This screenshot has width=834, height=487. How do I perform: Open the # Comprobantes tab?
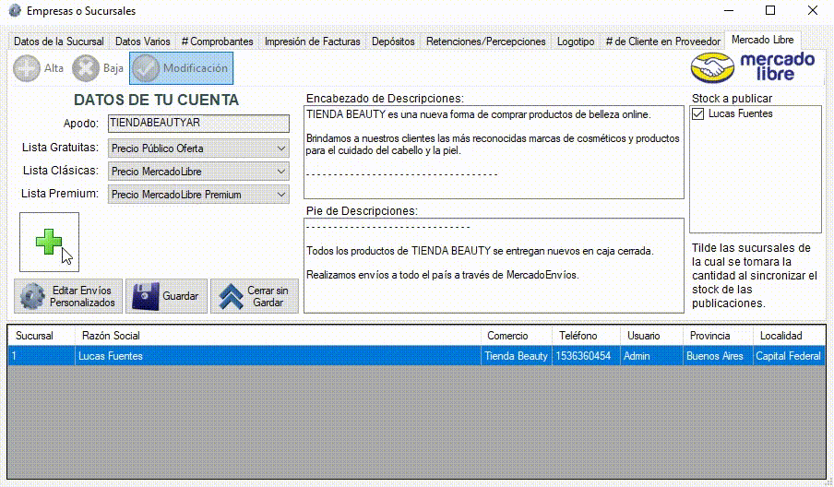pos(217,42)
